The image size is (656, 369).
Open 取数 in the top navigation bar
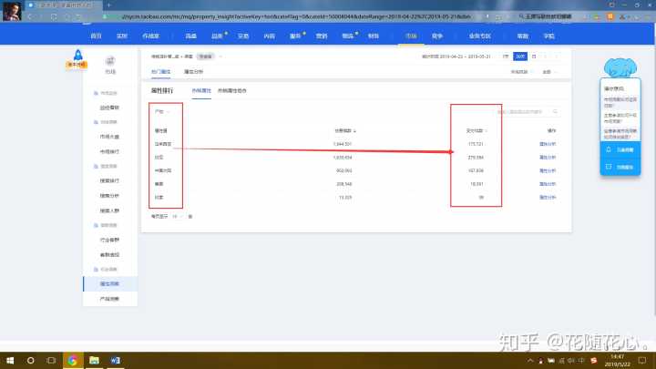[523, 36]
